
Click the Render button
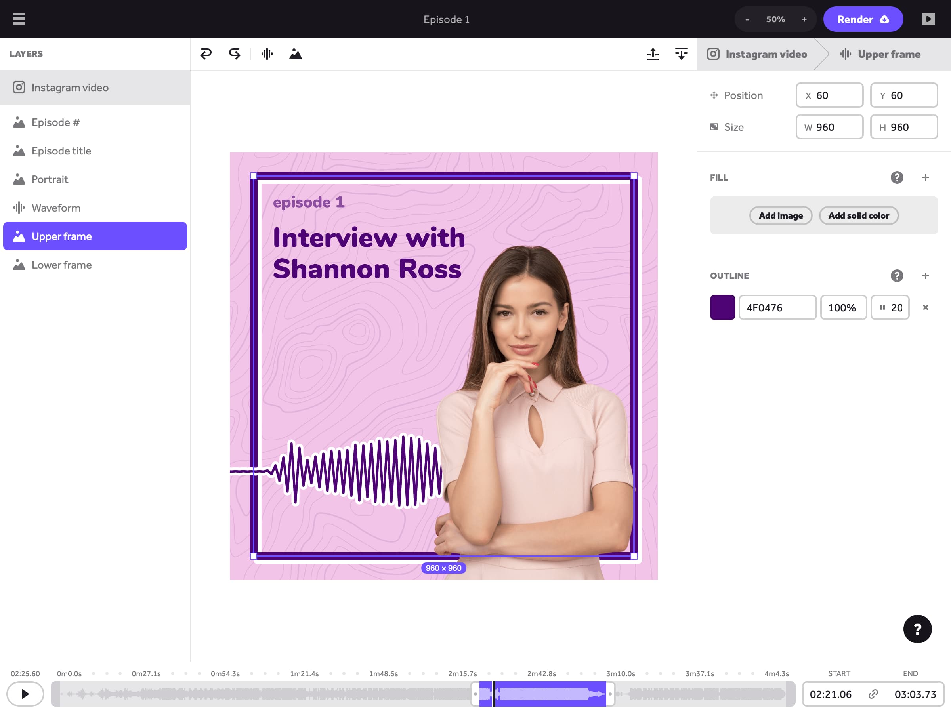pos(862,19)
